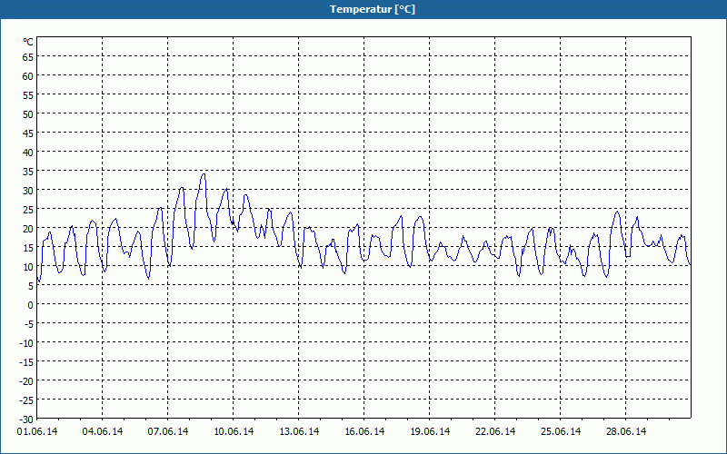Click the °C unit label on the axis
This screenshot has width=727, height=454.
pos(28,42)
